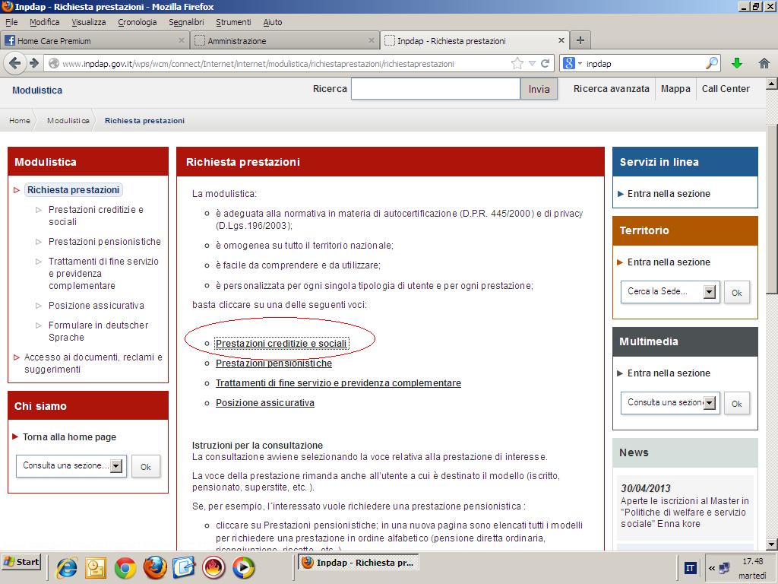Click the Modulistica header link
The width and height of the screenshot is (778, 584).
tap(37, 90)
